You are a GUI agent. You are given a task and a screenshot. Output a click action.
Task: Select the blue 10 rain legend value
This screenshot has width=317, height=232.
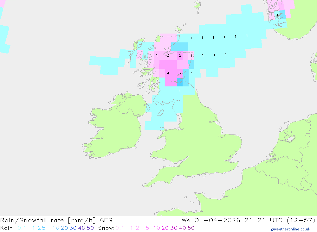[56, 228]
